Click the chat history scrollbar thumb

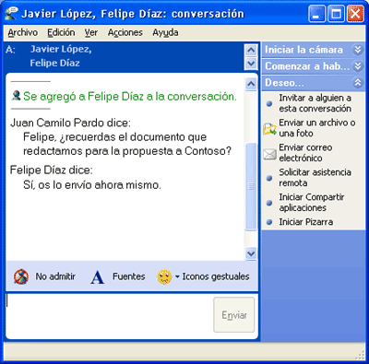[251, 186]
